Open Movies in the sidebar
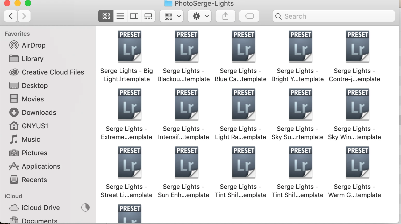Screen dimensions: 401x224 [x=27, y=99]
